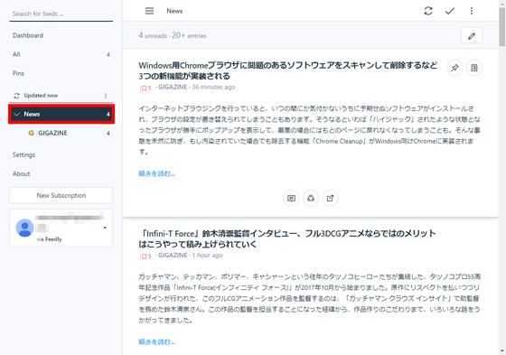Click bookmark count on Infini-T Force article

click(145, 257)
